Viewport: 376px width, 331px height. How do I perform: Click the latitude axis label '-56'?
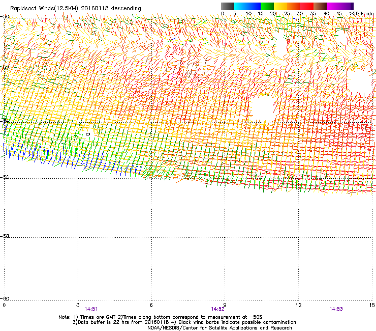click(x=5, y=177)
